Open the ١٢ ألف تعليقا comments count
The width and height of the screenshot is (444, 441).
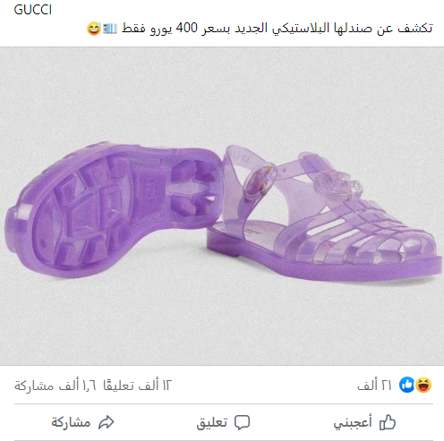[137, 386]
